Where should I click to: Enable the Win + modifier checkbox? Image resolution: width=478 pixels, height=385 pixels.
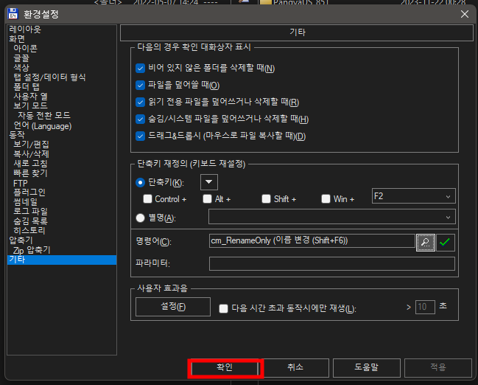point(326,199)
